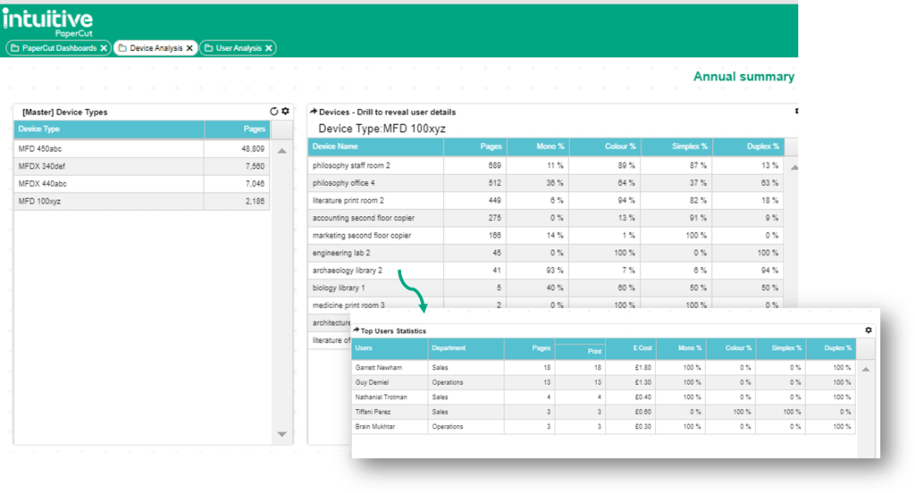915x493 pixels.
Task: Sort devices by Simplex % header
Action: click(677, 146)
